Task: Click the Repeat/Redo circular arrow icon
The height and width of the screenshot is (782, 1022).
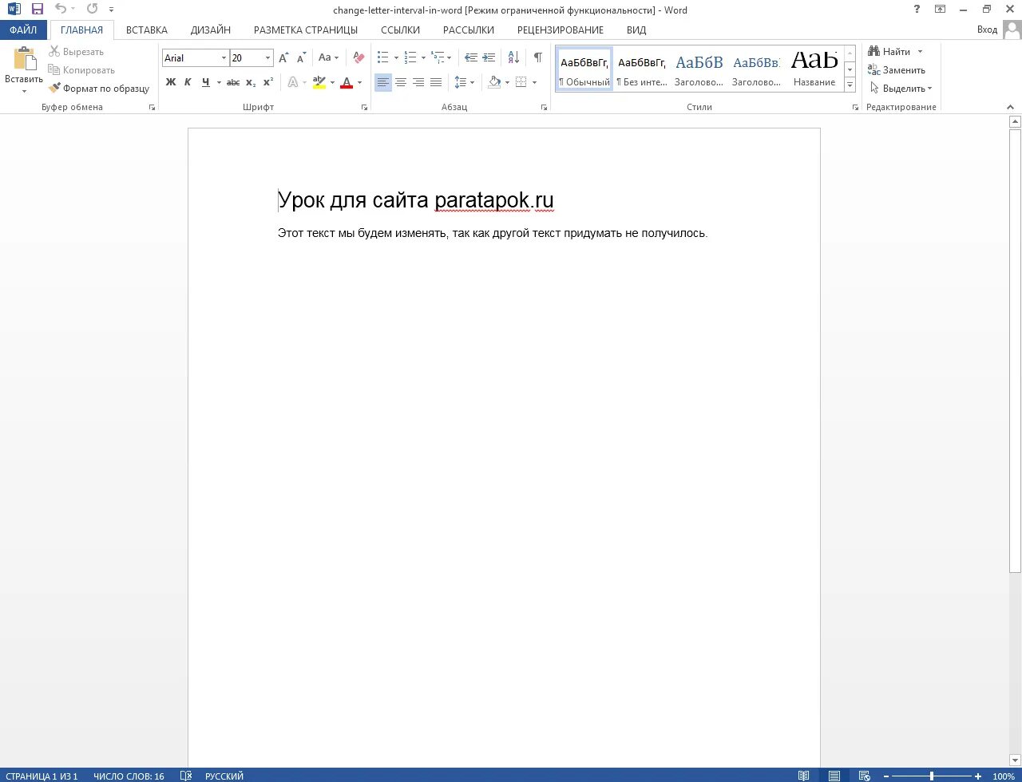Action: point(92,10)
